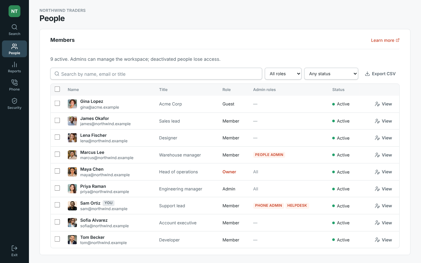Click Marcus Lee's avatar
This screenshot has height=263, width=421.
pos(72,155)
